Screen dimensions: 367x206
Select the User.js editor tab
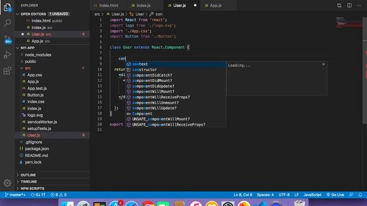(179, 5)
